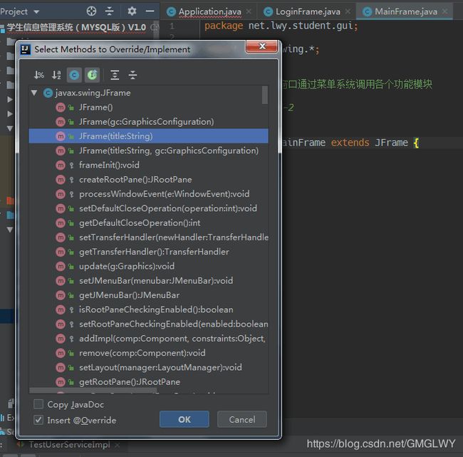Select setDefaultCloseOperation method row
463x457 pixels.
149,208
